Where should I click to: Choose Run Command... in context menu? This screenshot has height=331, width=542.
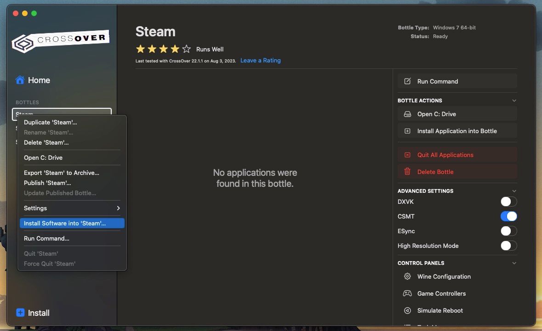[x=72, y=239]
